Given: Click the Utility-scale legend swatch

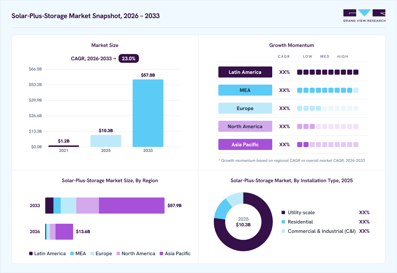Looking at the screenshot, I should pyautogui.click(x=283, y=212).
